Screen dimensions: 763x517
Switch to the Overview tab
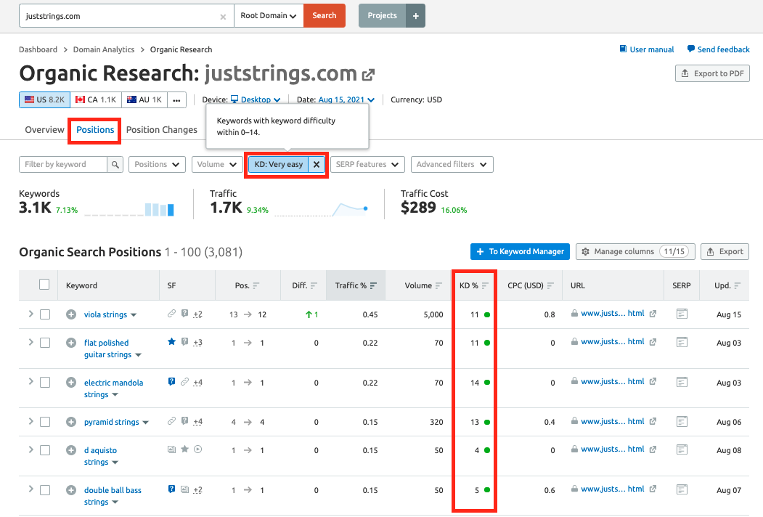(x=44, y=130)
